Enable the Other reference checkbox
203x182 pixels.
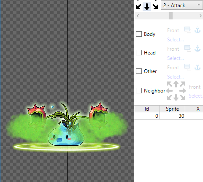pos(139,71)
